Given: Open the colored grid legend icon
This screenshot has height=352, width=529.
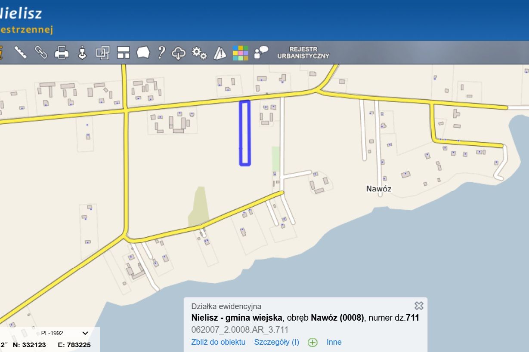Looking at the screenshot, I should point(241,52).
